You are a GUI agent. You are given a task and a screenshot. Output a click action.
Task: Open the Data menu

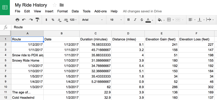tap(75, 11)
